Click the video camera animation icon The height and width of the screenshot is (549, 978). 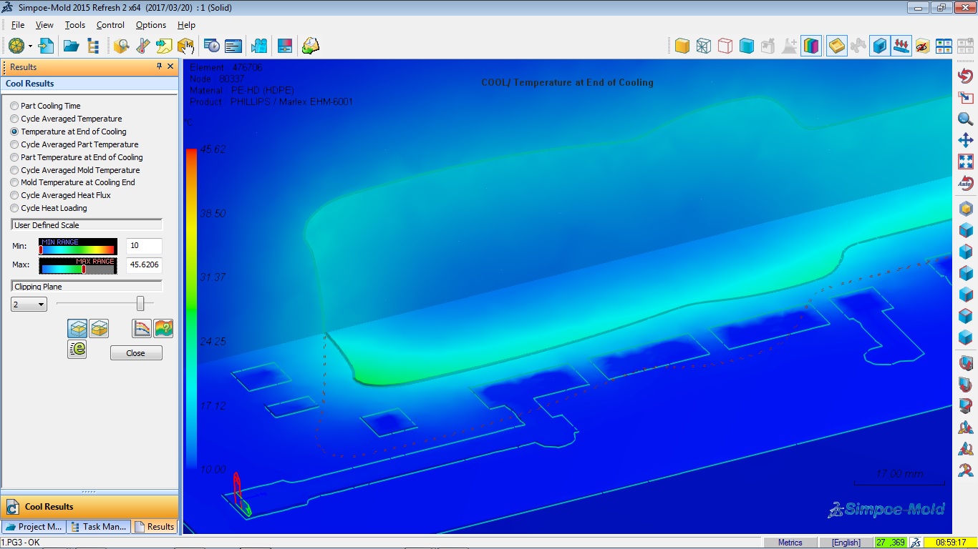(259, 46)
